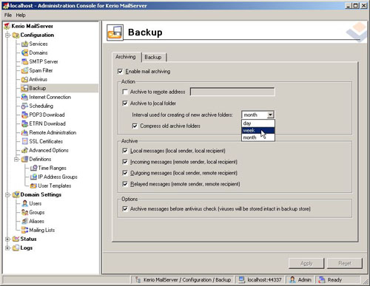Click the interval dropdown arrow
The width and height of the screenshot is (370, 286).
pos(270,115)
